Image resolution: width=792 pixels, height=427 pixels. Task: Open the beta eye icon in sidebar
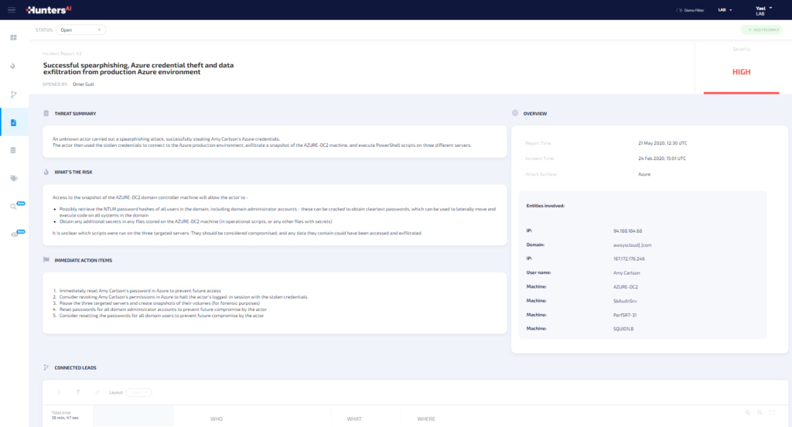(x=14, y=234)
